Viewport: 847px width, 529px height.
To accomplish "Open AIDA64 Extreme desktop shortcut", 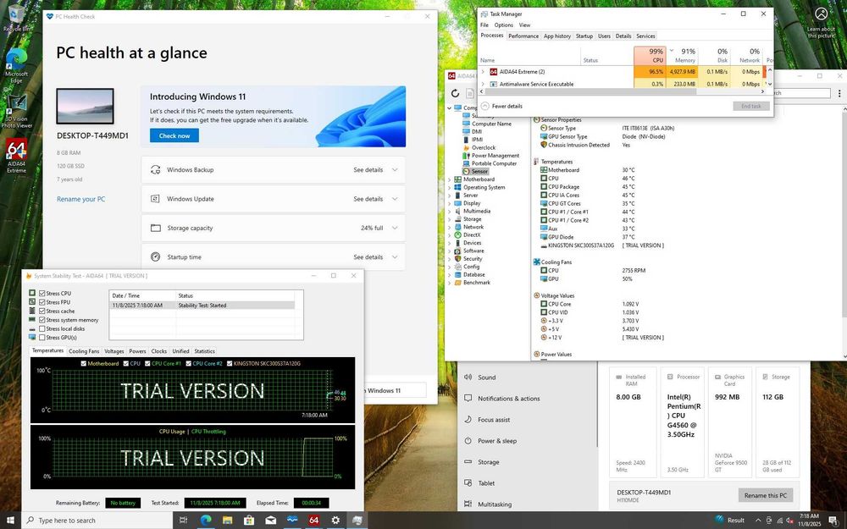I will pos(16,157).
